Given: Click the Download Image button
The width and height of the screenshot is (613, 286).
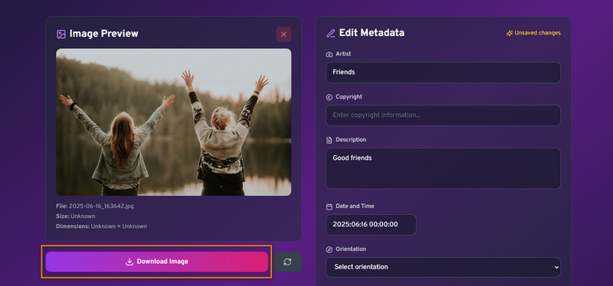Looking at the screenshot, I should click(157, 262).
